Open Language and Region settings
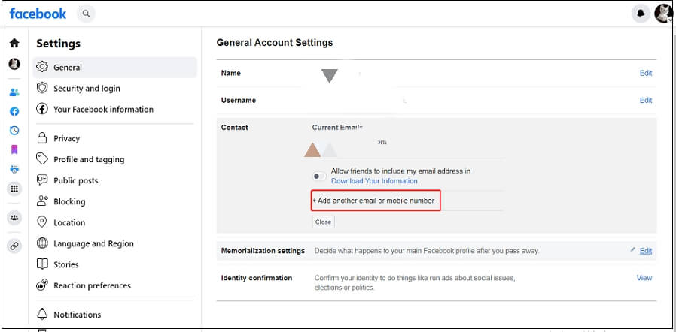Screen dimensions: 676x332 [93, 243]
